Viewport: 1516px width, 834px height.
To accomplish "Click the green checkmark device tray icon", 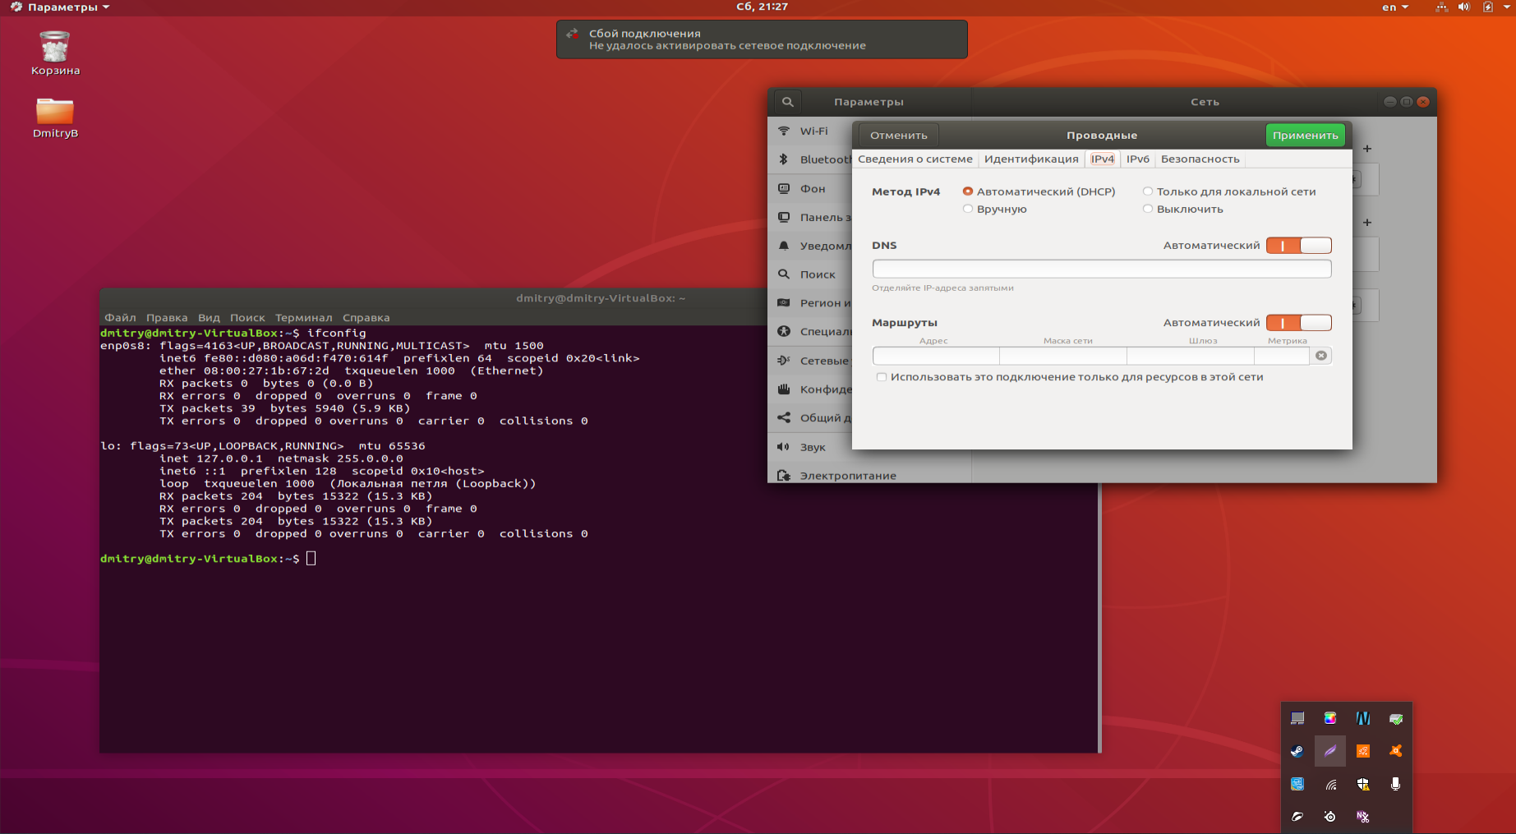I will tap(1396, 718).
